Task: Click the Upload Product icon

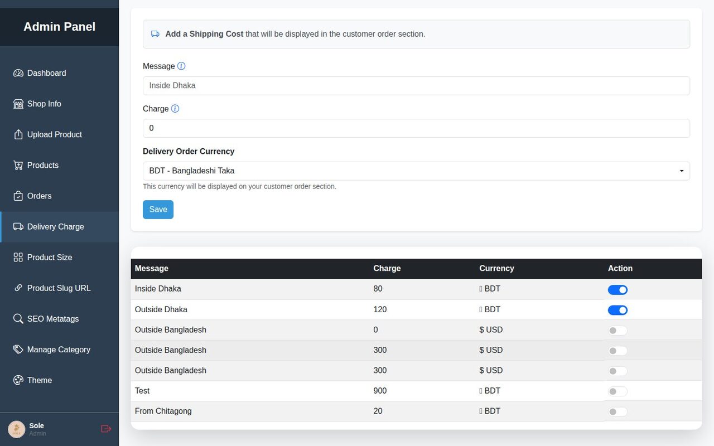Action: pyautogui.click(x=18, y=134)
